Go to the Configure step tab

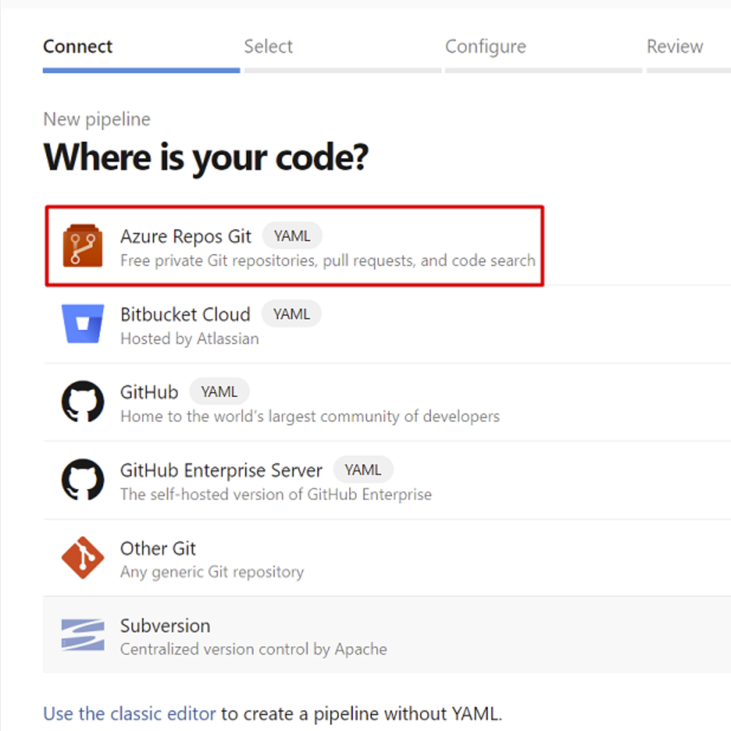point(485,47)
